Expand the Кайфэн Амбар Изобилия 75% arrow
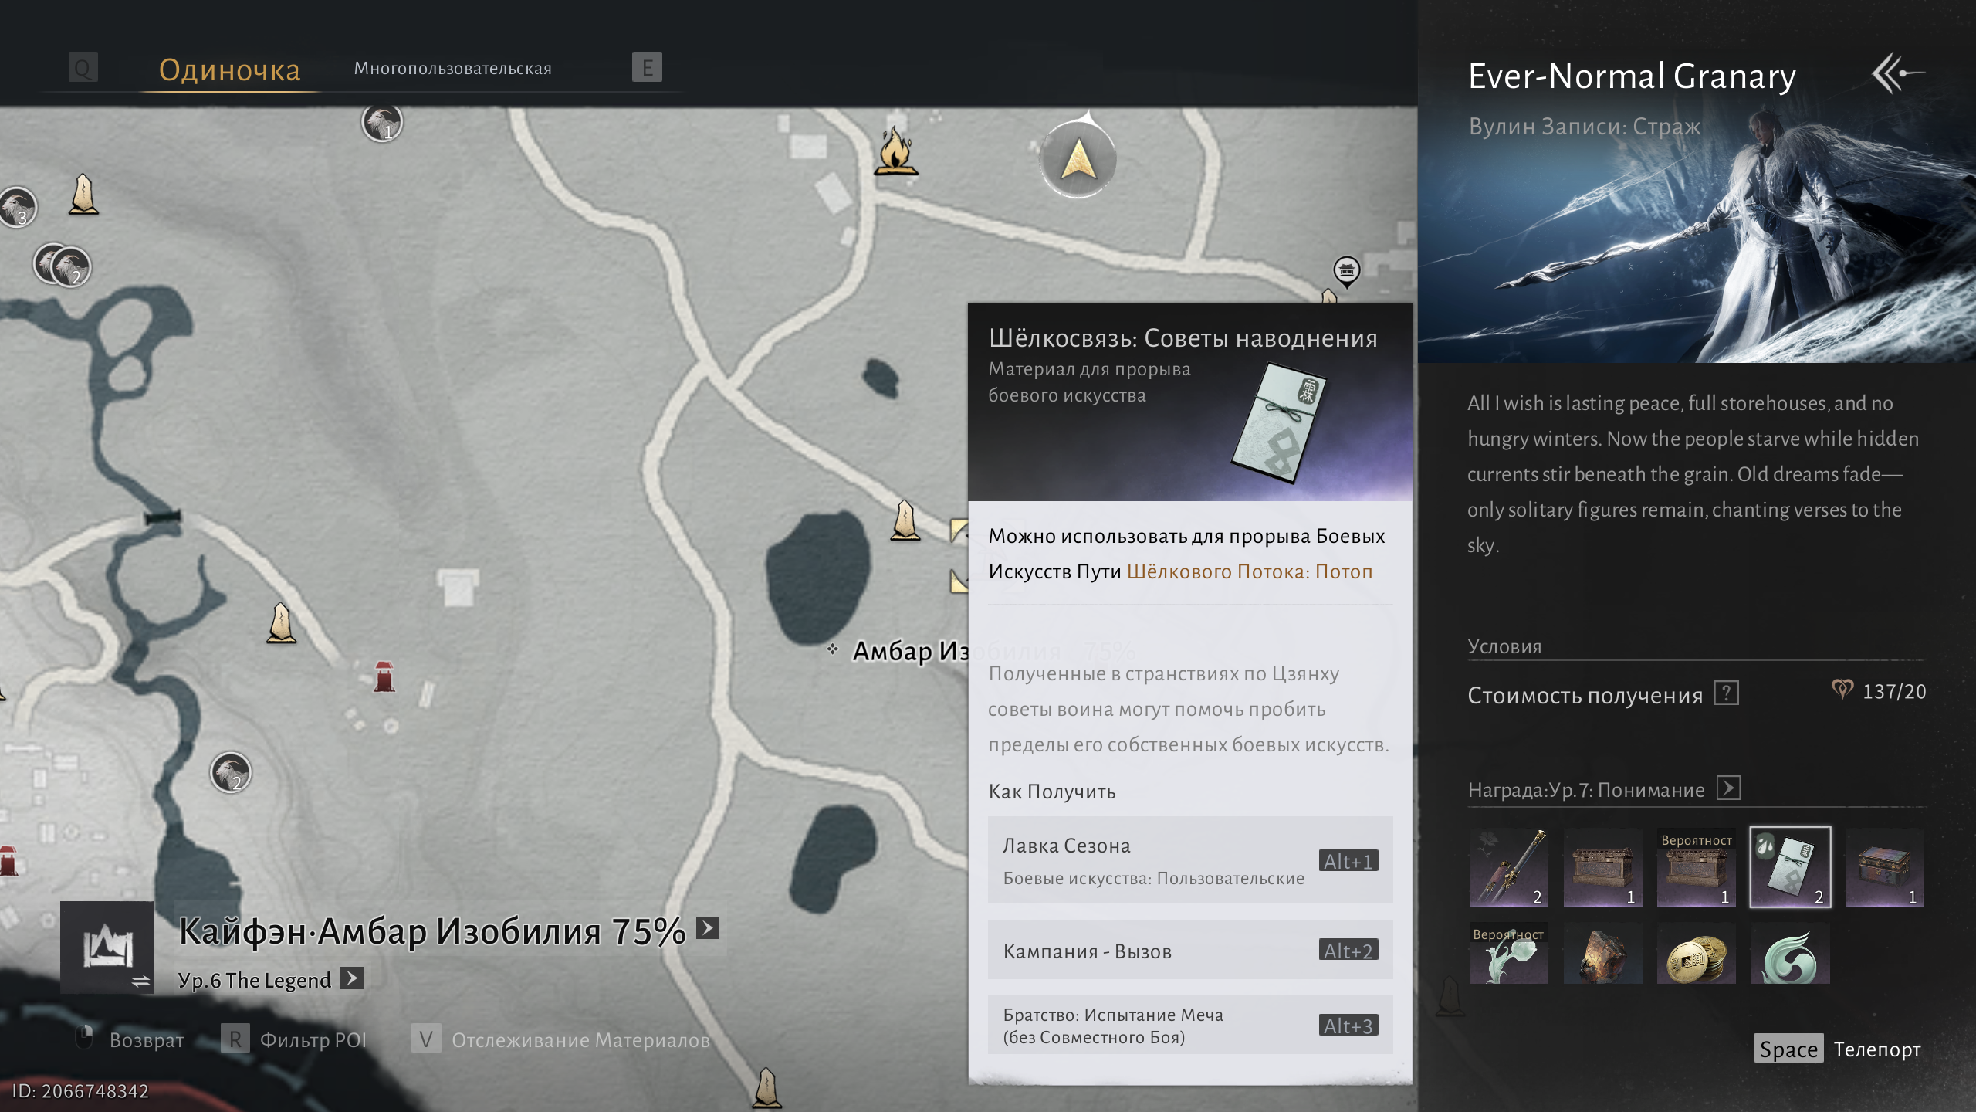Viewport: 1976px width, 1112px height. coord(707,928)
